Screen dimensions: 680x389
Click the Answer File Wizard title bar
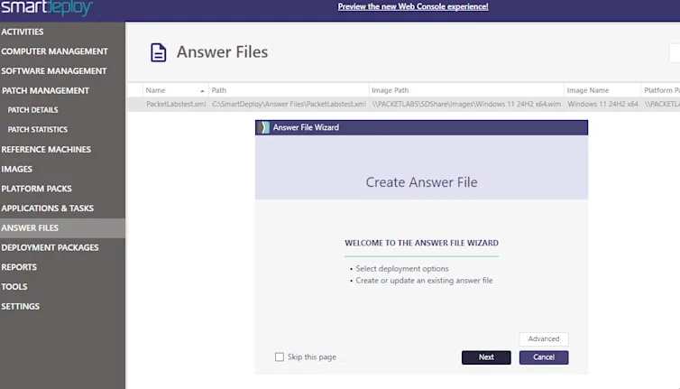[421, 127]
